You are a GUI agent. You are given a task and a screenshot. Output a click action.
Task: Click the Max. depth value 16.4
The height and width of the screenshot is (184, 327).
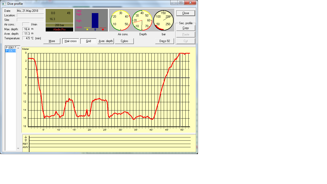tap(26, 29)
